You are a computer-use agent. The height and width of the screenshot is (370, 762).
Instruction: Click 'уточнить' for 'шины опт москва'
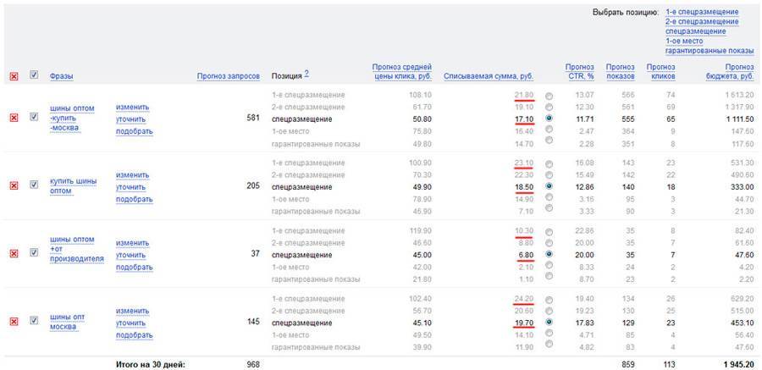coord(130,323)
